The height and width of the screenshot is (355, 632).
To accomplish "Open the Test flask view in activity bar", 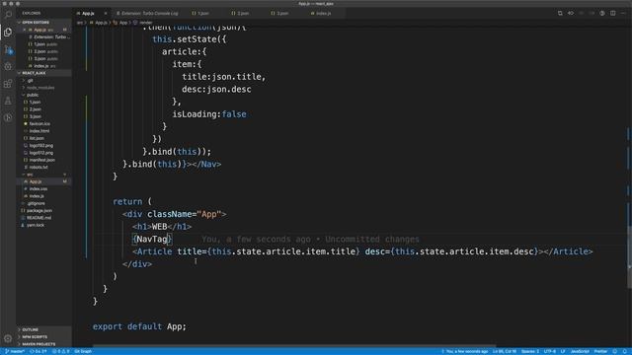I will (x=8, y=101).
